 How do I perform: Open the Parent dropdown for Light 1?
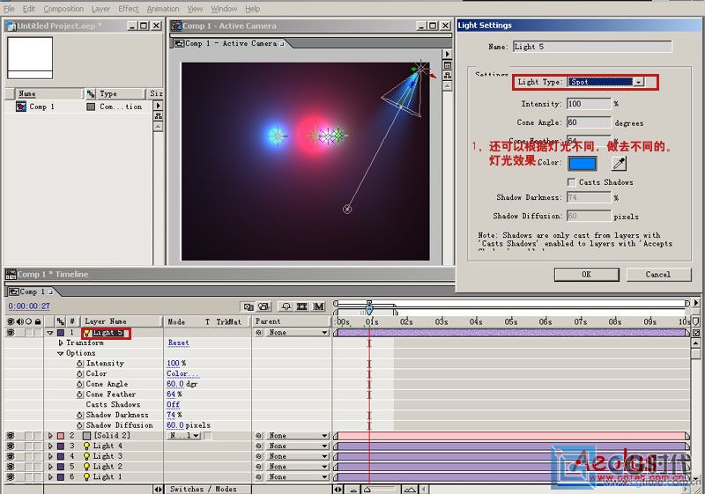tap(298, 477)
